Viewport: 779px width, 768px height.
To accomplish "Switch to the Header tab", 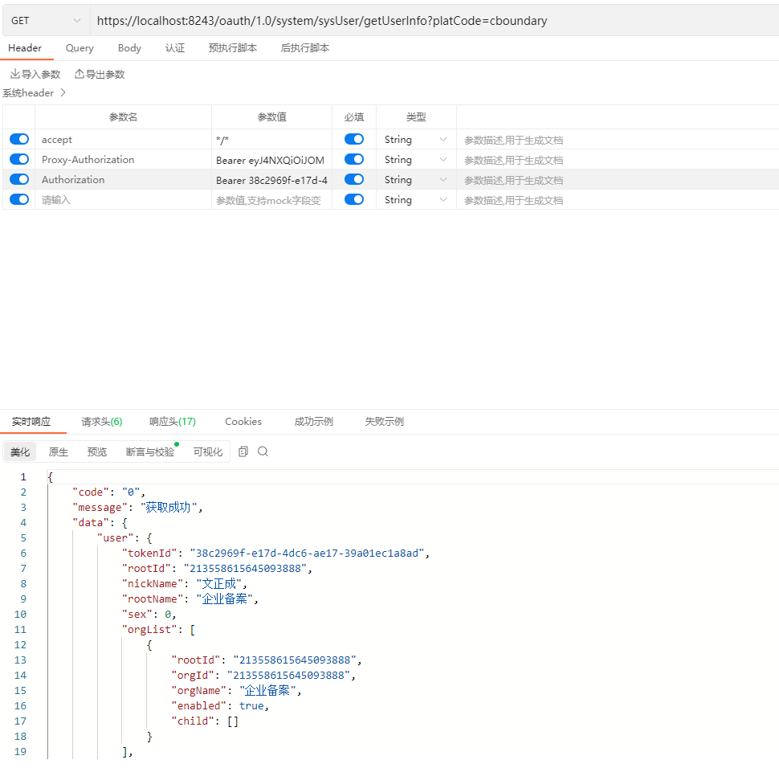I will [x=25, y=48].
